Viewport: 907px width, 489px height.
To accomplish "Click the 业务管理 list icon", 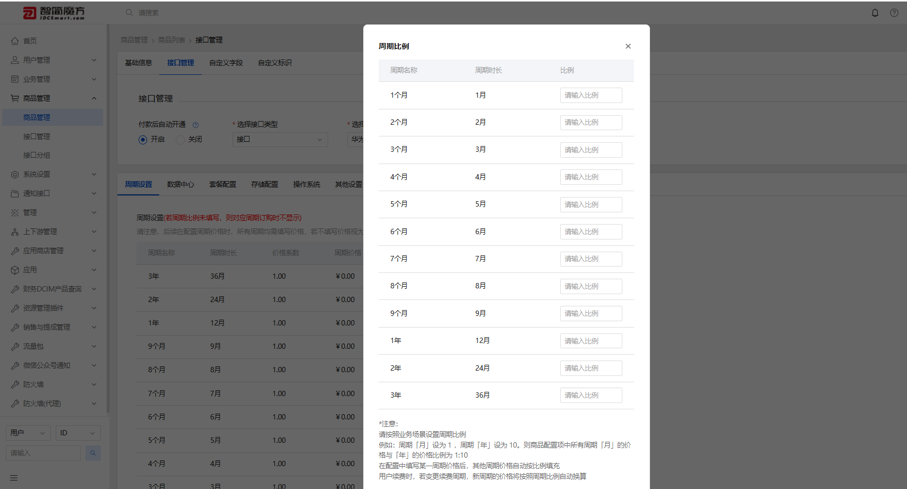I will [15, 79].
